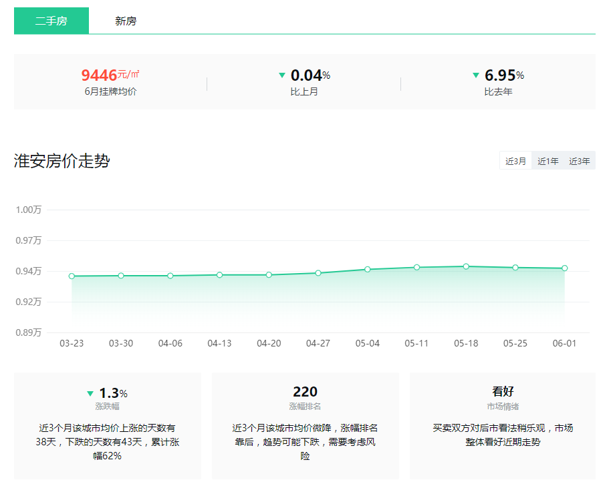This screenshot has width=609, height=492.
Task: Click the 03-23 data point on chart
Action: tap(72, 276)
